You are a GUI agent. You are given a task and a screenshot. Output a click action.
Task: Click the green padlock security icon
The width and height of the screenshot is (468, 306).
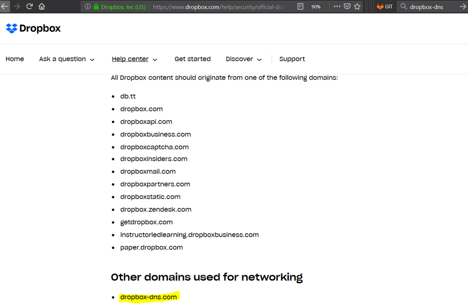point(96,6)
